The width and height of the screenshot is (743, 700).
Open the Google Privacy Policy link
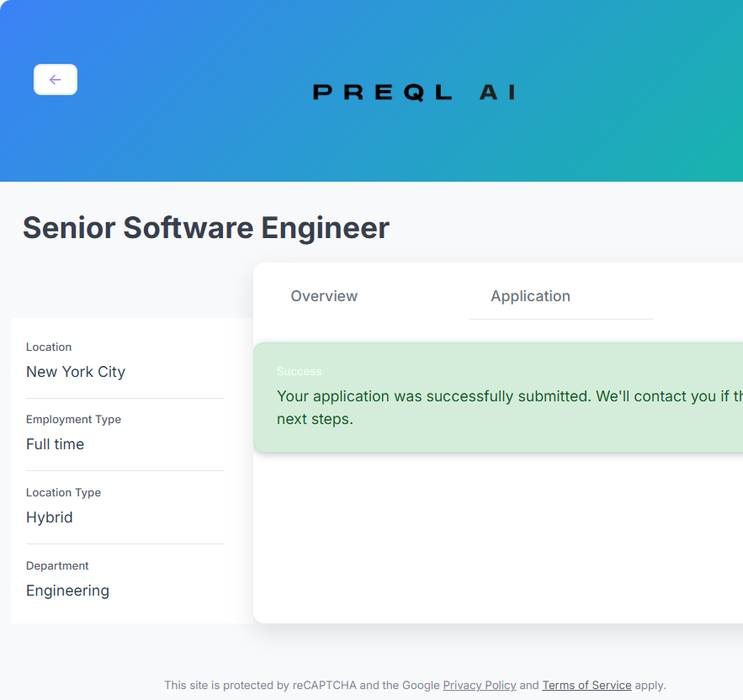point(479,685)
